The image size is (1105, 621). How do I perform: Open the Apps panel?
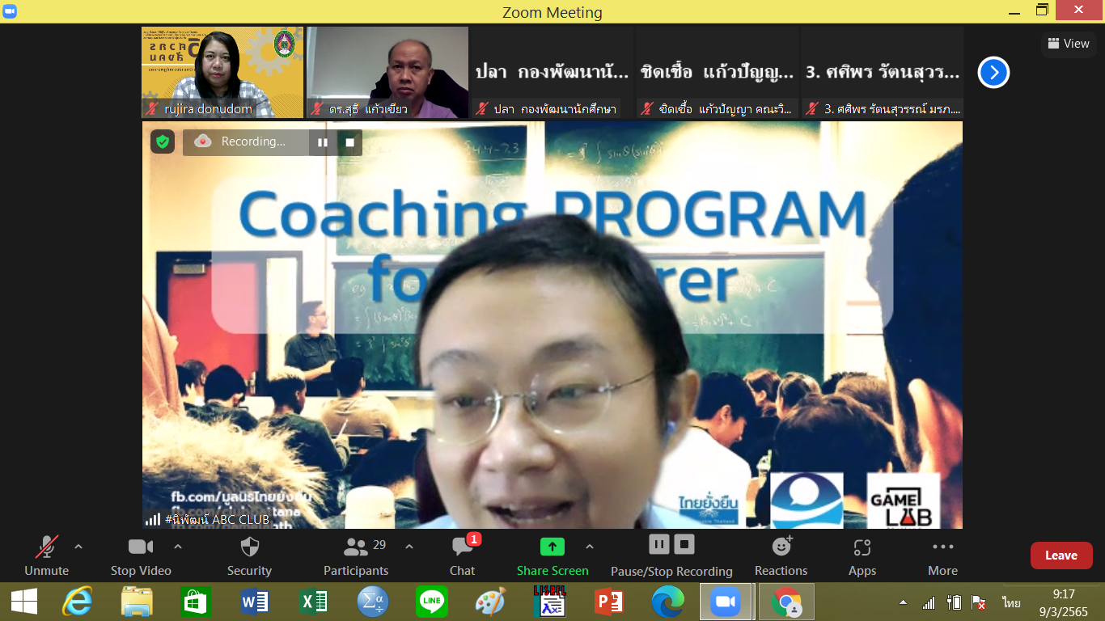[862, 556]
